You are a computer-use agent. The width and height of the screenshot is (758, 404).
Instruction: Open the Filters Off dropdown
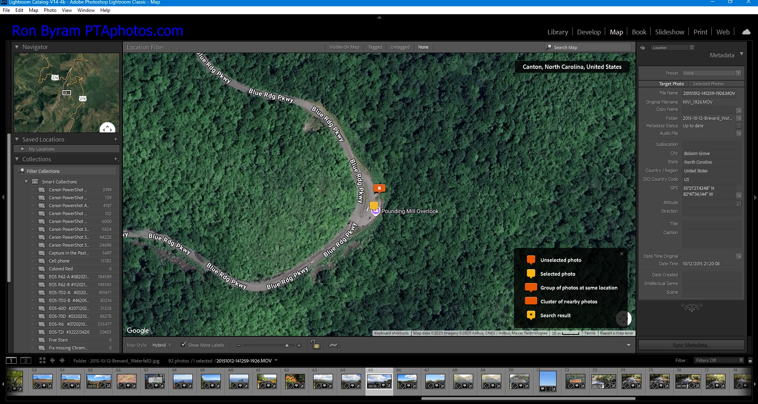(719, 360)
